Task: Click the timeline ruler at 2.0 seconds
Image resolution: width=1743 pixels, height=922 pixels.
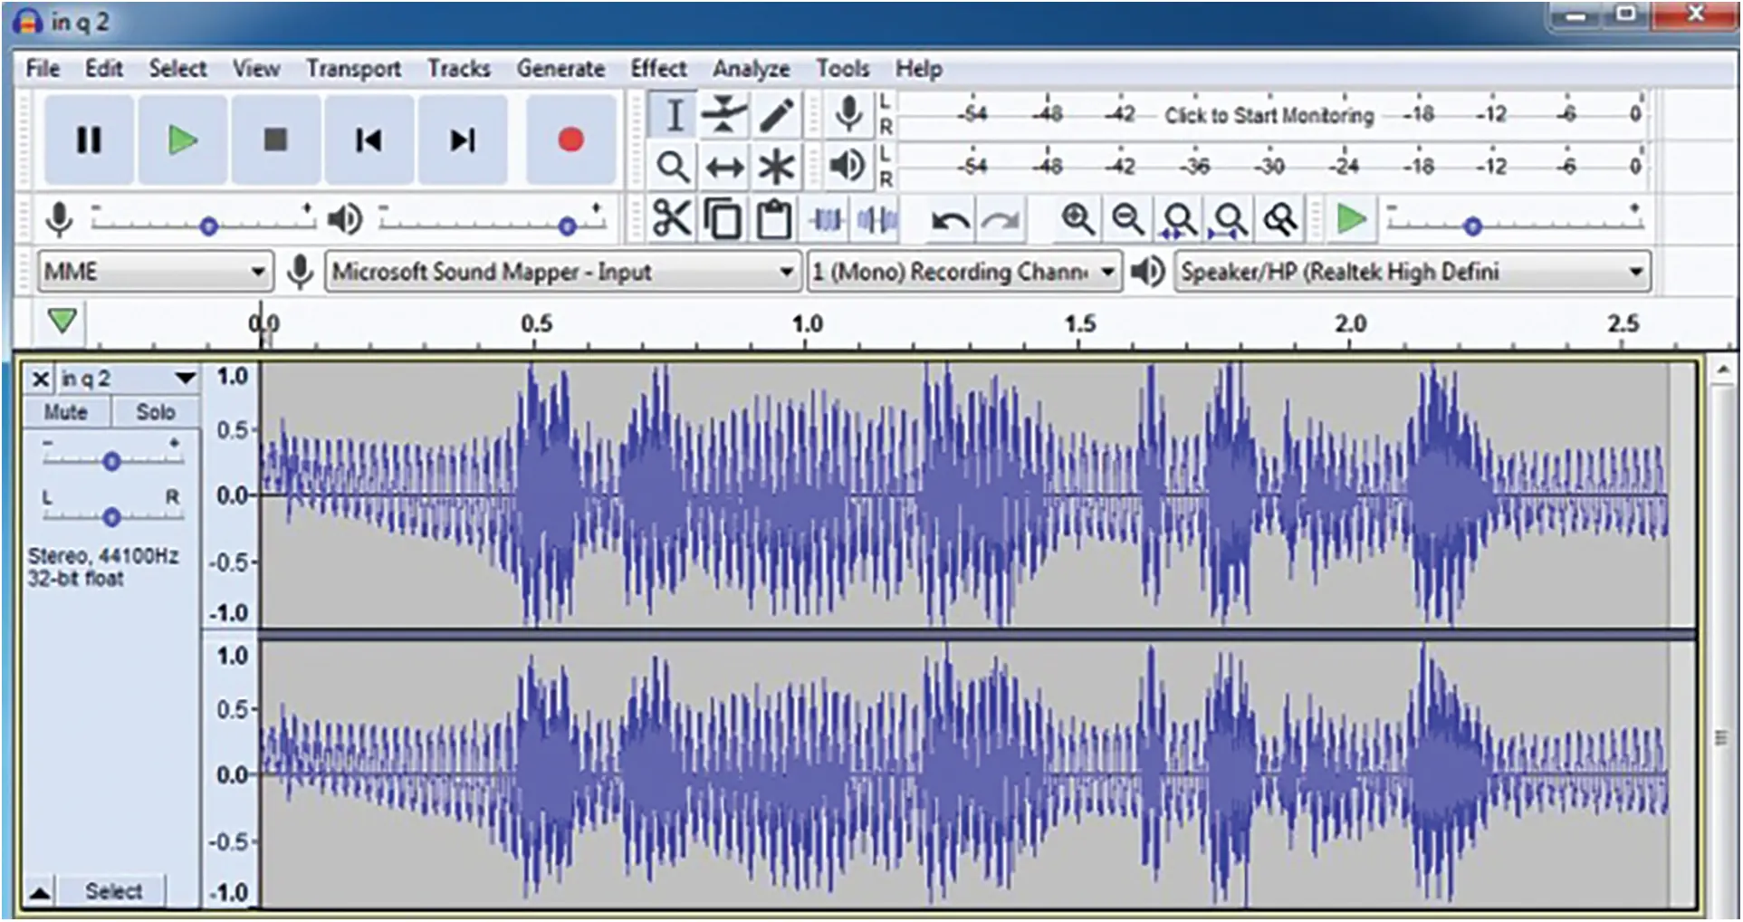Action: pyautogui.click(x=1350, y=324)
